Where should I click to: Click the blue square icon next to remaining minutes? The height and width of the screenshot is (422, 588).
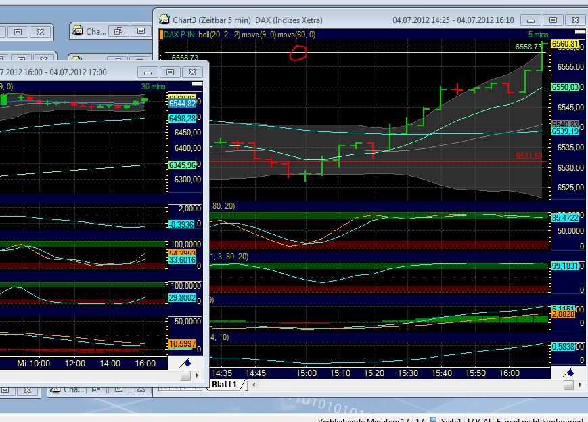(434, 419)
